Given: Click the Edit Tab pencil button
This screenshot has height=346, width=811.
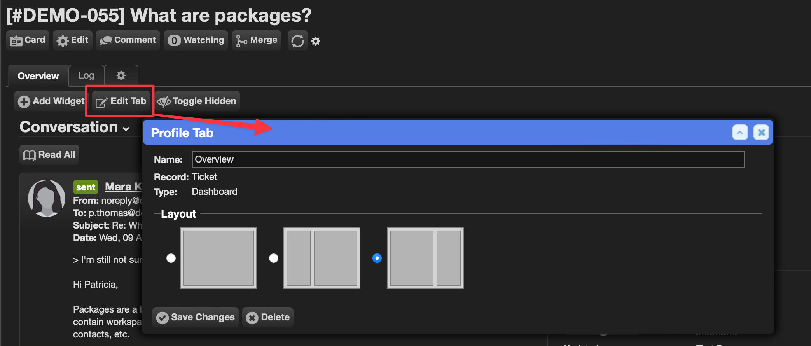Looking at the screenshot, I should point(121,101).
